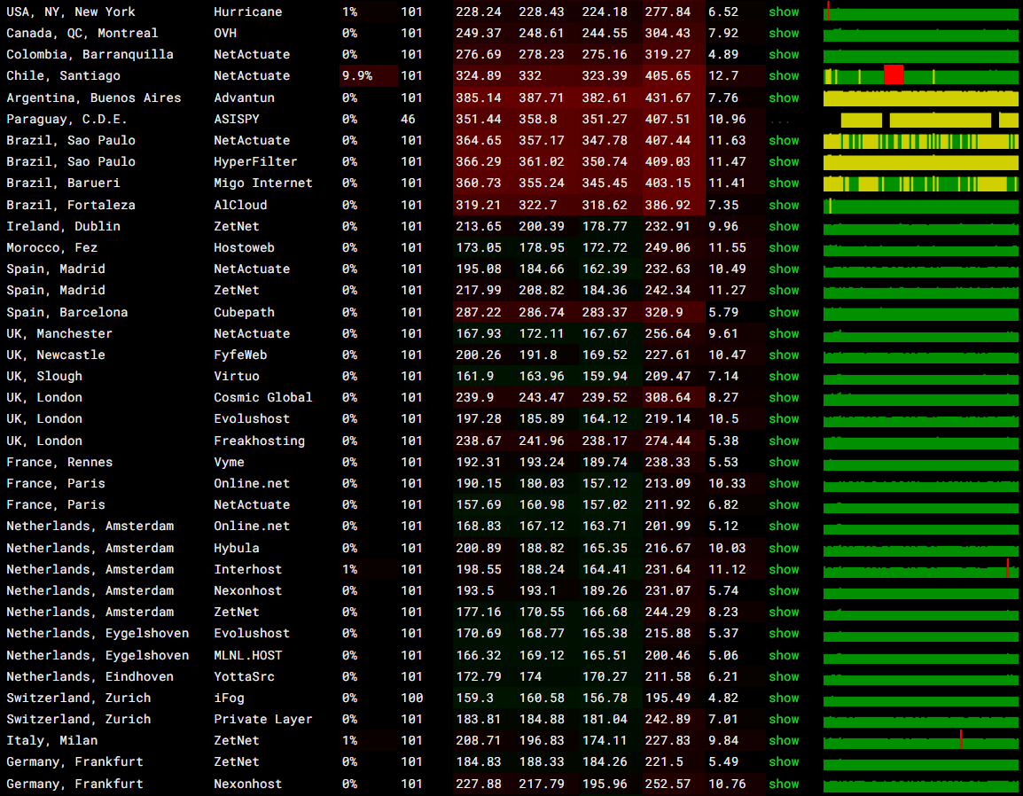The width and height of the screenshot is (1023, 796).
Task: Click the FyfeWeb provider name
Action: pos(240,355)
